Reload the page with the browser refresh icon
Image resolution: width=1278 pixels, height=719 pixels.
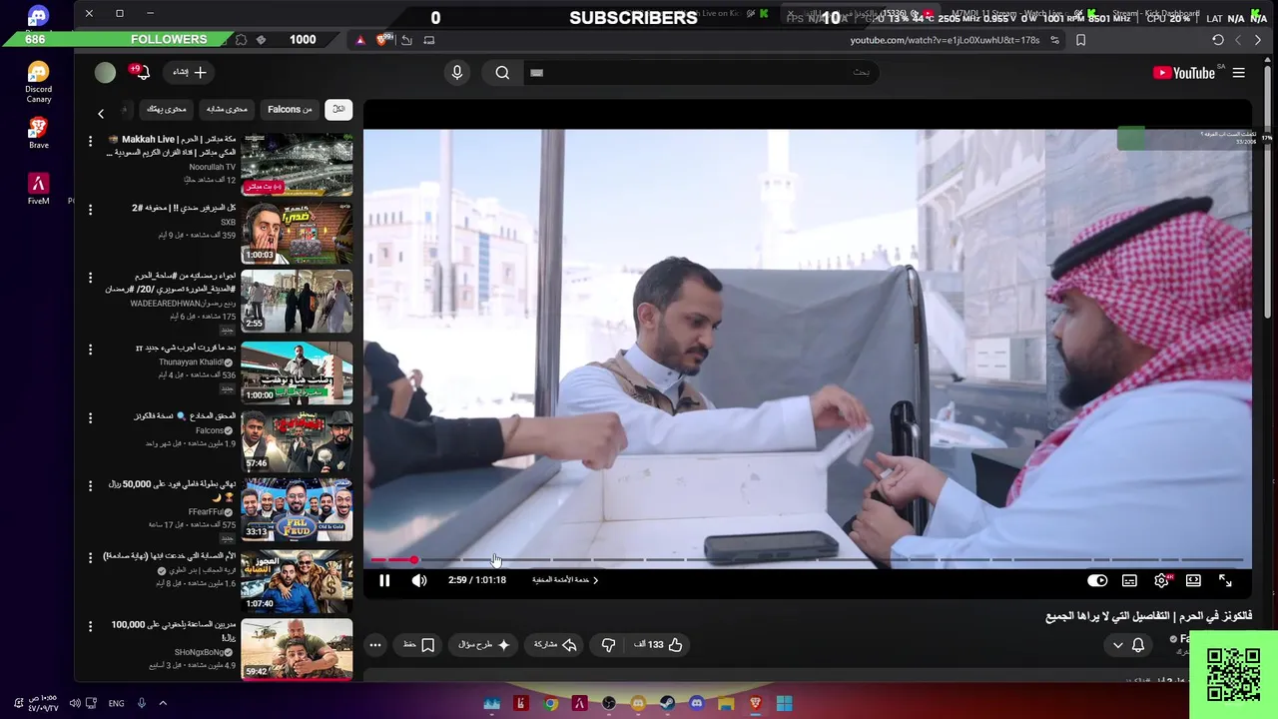pyautogui.click(x=1217, y=40)
